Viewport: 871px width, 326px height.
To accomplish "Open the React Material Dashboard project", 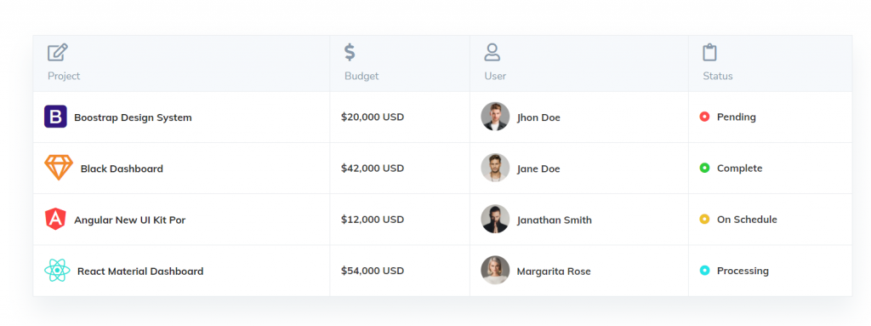I will click(x=140, y=272).
